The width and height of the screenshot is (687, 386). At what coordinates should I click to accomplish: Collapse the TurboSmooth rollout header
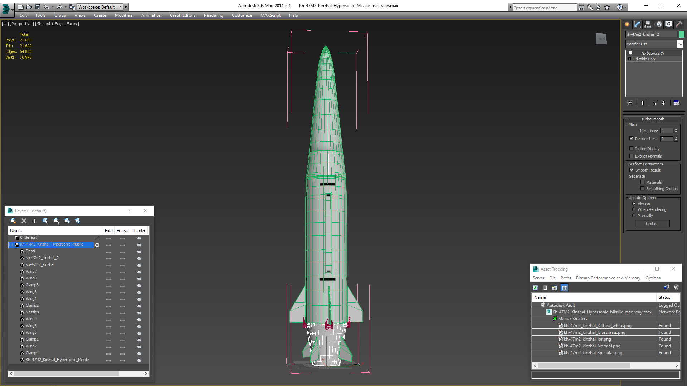[653, 119]
